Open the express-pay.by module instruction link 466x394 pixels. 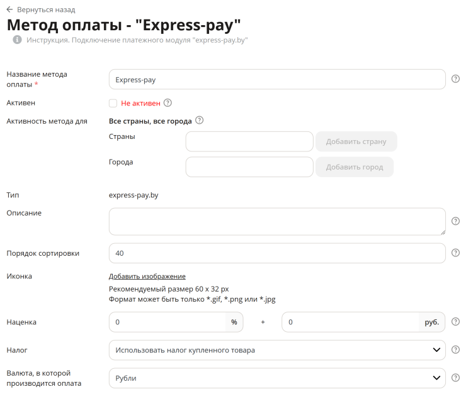[x=137, y=40]
